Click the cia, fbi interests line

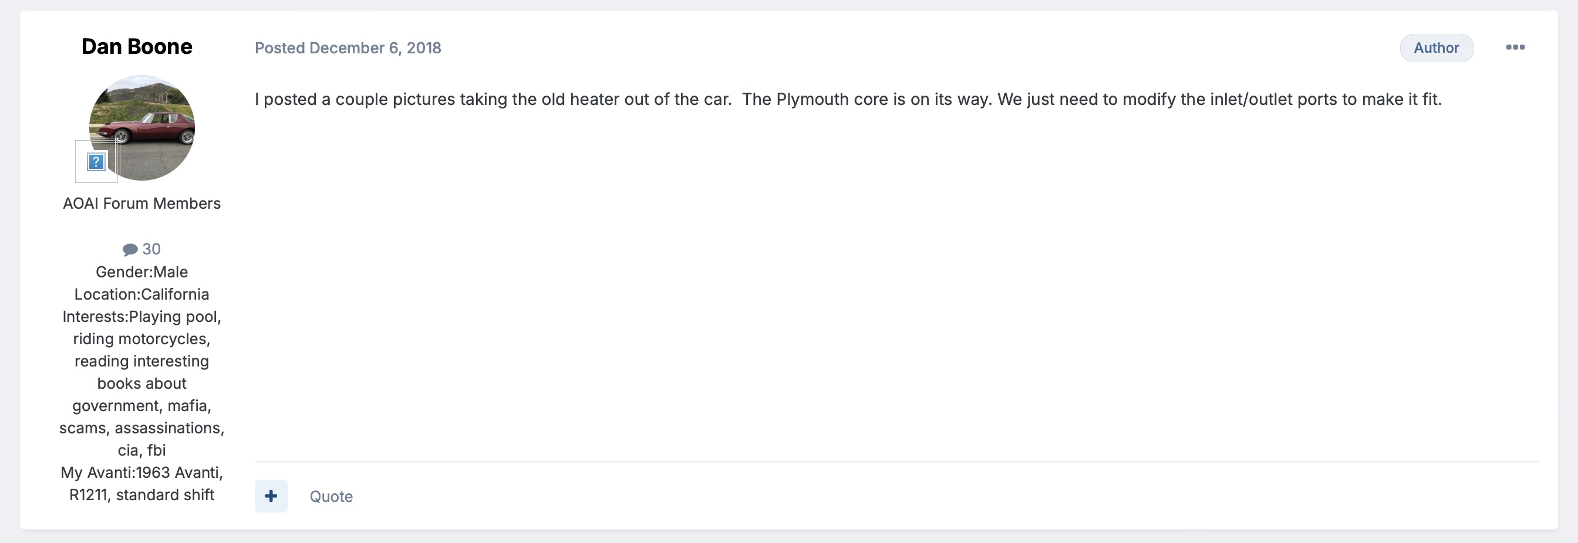click(141, 450)
